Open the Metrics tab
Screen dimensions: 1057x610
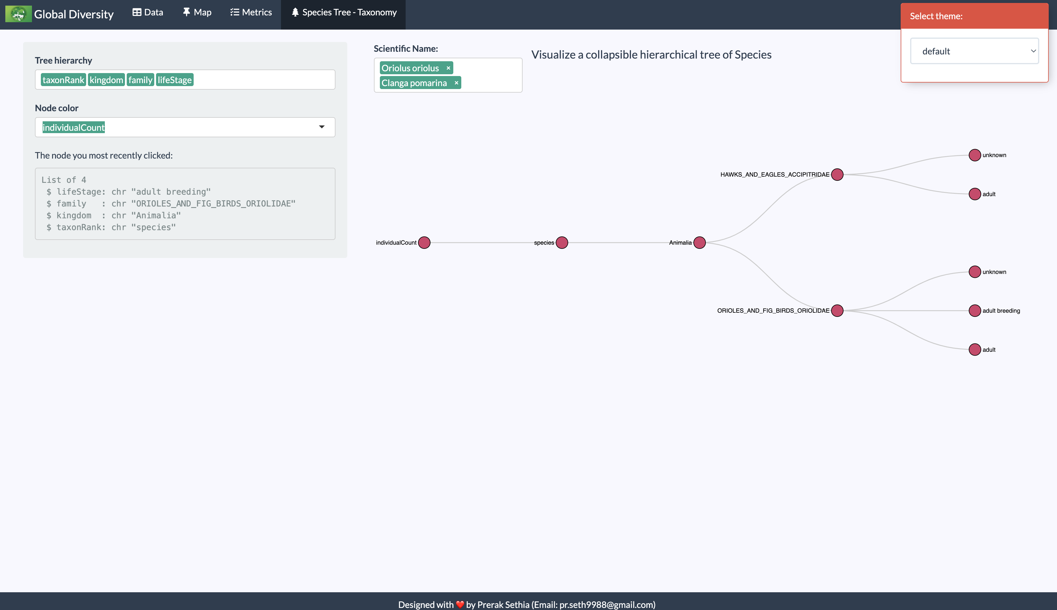[x=251, y=12]
